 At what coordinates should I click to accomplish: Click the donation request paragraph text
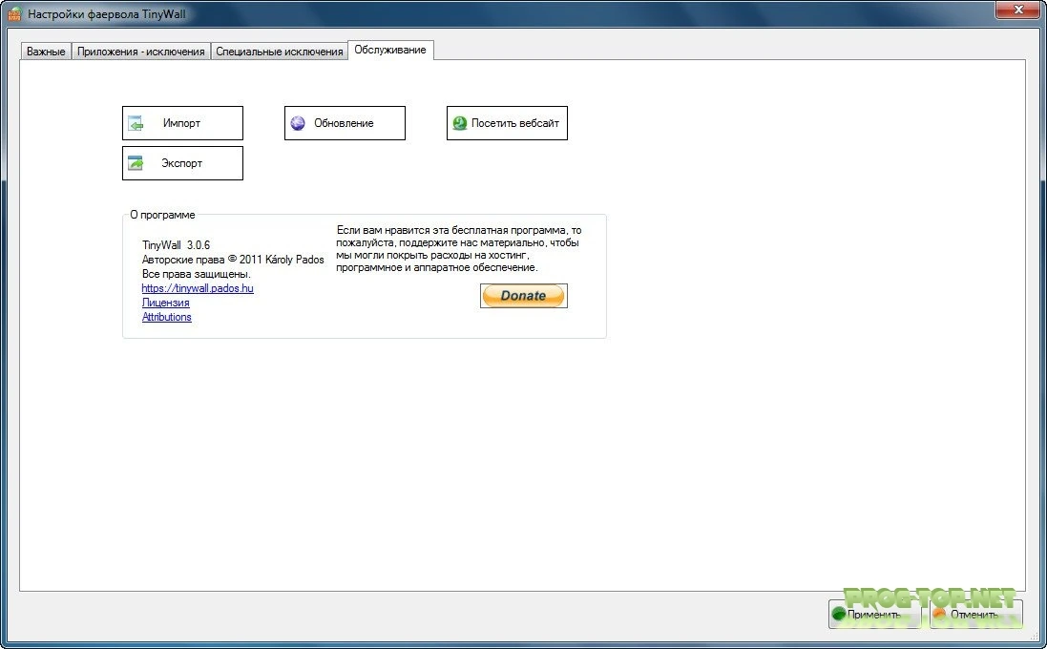click(x=459, y=248)
